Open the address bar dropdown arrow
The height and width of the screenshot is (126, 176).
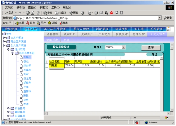tap(159, 18)
